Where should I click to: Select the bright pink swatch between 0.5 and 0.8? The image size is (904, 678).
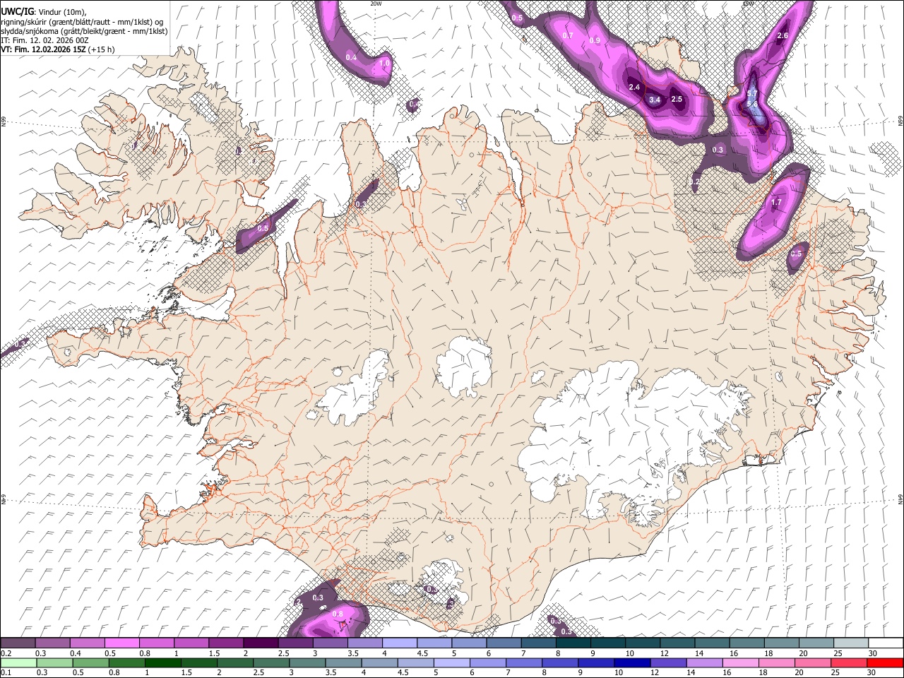point(121,643)
